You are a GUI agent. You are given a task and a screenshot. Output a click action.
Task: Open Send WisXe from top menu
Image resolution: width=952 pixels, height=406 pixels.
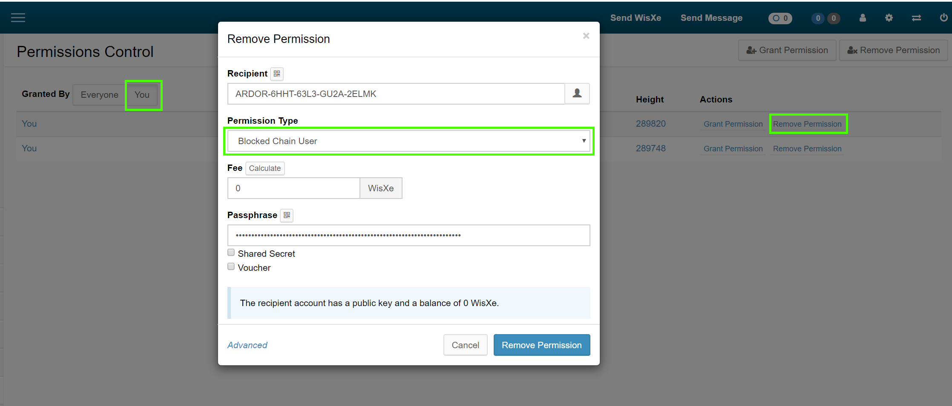click(x=636, y=18)
